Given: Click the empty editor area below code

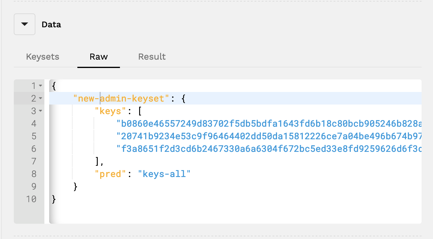Looking at the screenshot, I should click(x=235, y=214).
